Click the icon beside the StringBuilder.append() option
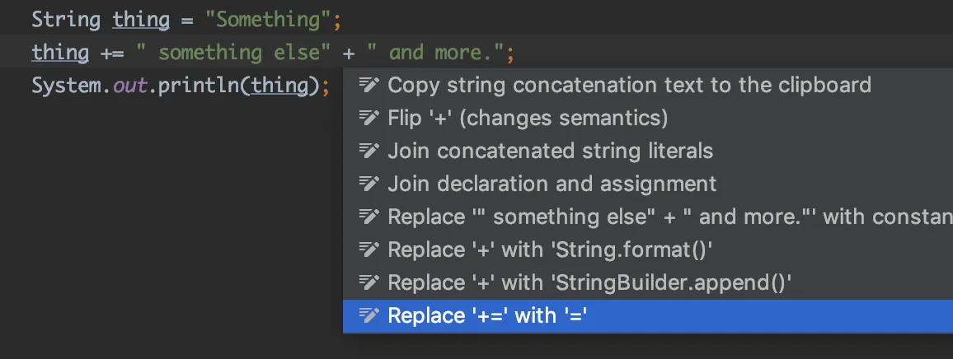 tap(369, 282)
